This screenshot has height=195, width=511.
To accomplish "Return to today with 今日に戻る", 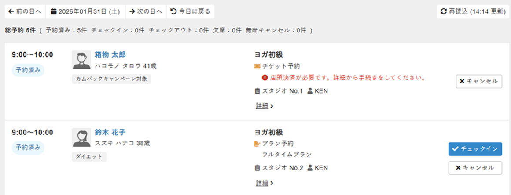I will [190, 11].
